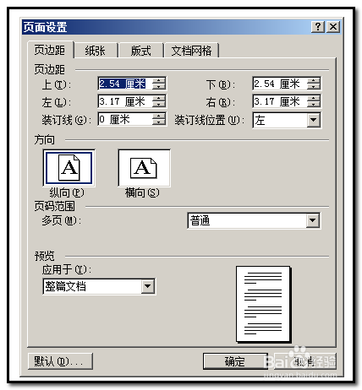Click the bottom margin (下) input field
The width and height of the screenshot is (362, 390).
[x=280, y=84]
